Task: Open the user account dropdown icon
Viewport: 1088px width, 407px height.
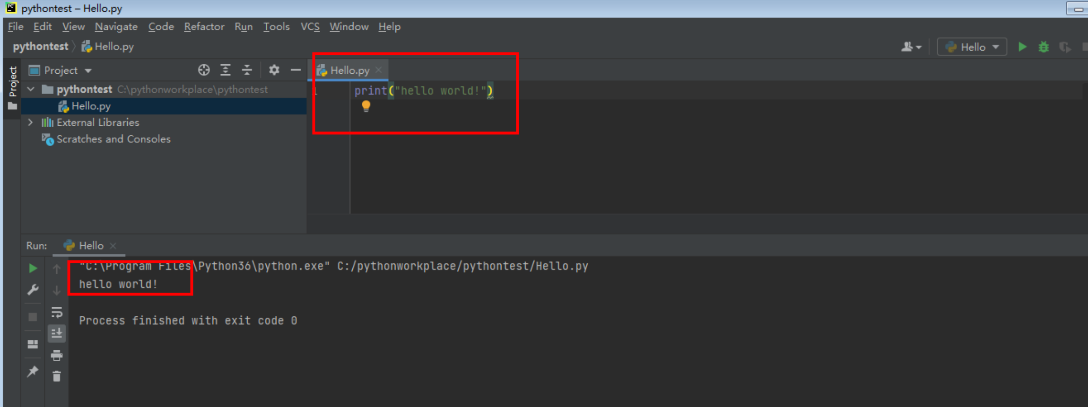Action: coord(911,47)
